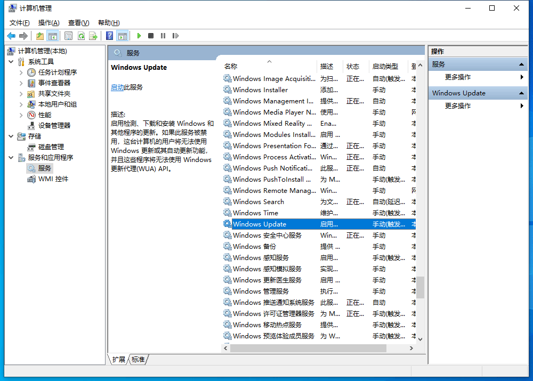Select the Windows Time service row
The image size is (533, 381).
click(x=319, y=213)
